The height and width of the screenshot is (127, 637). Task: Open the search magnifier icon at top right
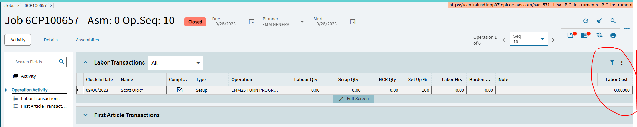(613, 21)
